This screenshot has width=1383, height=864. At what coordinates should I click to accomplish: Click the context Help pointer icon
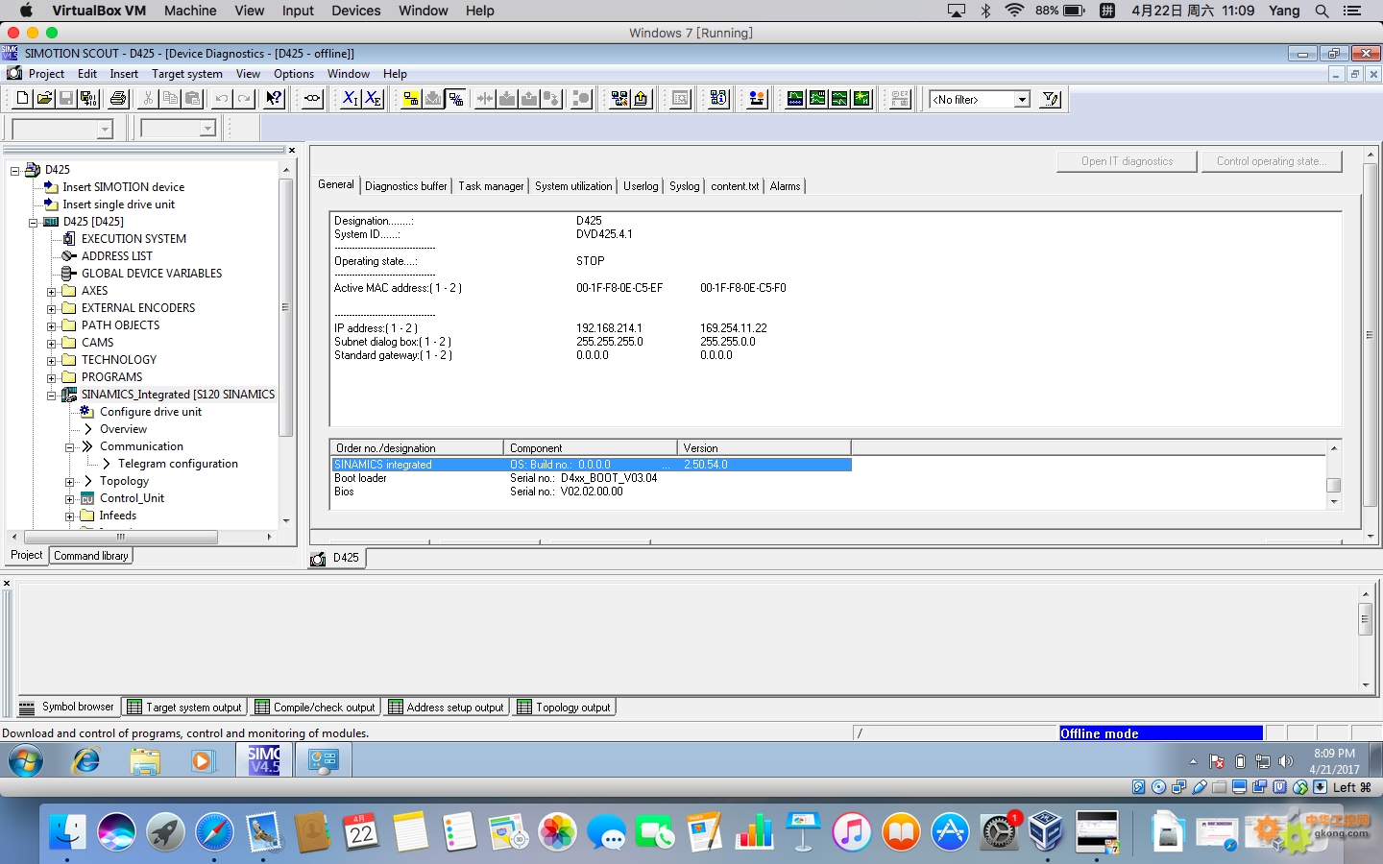(x=275, y=98)
